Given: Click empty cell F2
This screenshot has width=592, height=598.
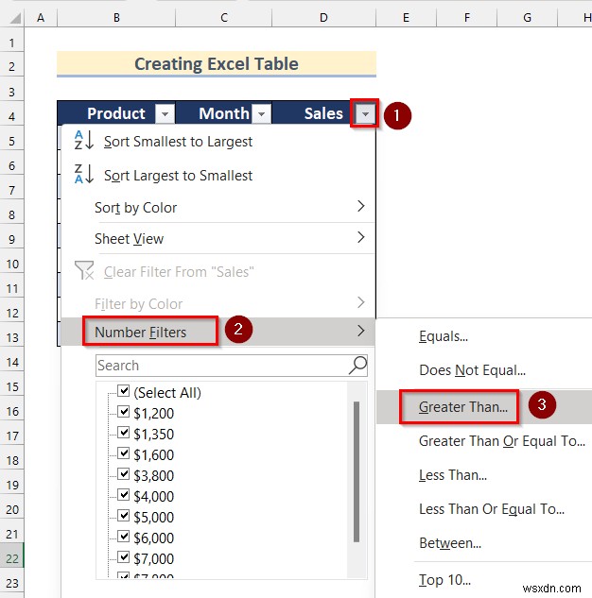Looking at the screenshot, I should tap(467, 64).
